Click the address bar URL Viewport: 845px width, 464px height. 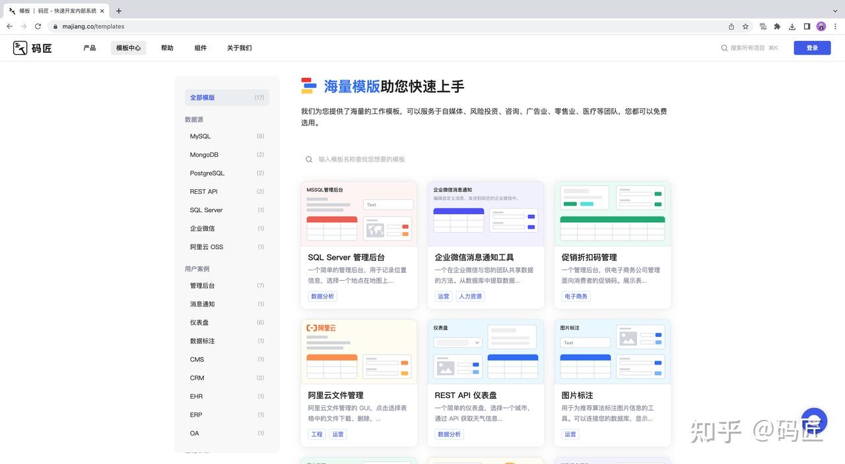coord(93,26)
